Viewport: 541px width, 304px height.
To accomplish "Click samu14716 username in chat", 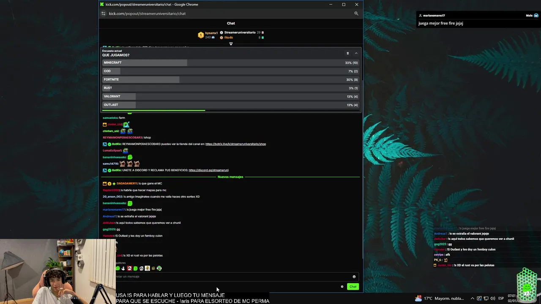I will 110,164.
